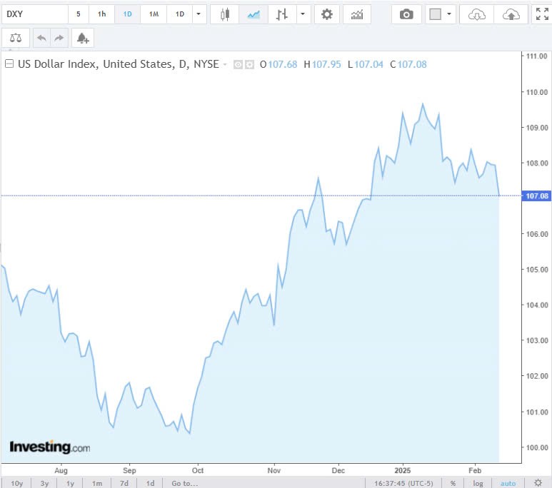Image resolution: width=552 pixels, height=488 pixels.
Task: Select the 1M interval
Action: (154, 14)
